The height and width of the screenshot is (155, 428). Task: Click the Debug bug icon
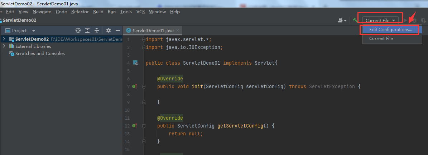pos(414,20)
